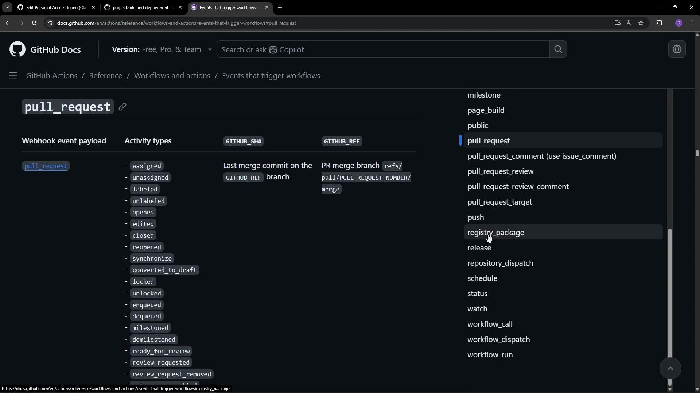Click the install app icon in the address bar
The height and width of the screenshot is (393, 700).
click(x=617, y=23)
